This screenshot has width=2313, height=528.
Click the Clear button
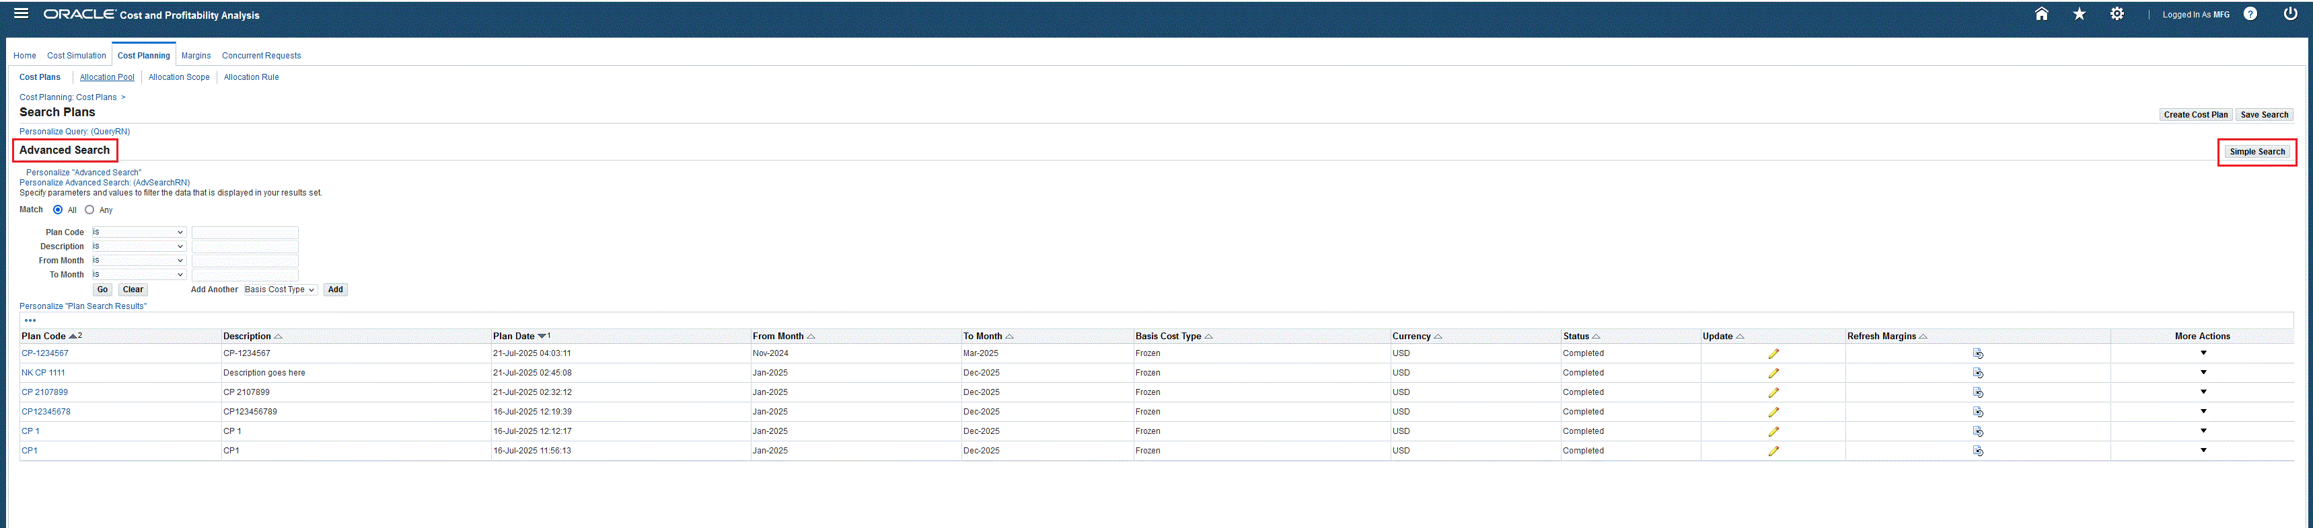tap(133, 290)
